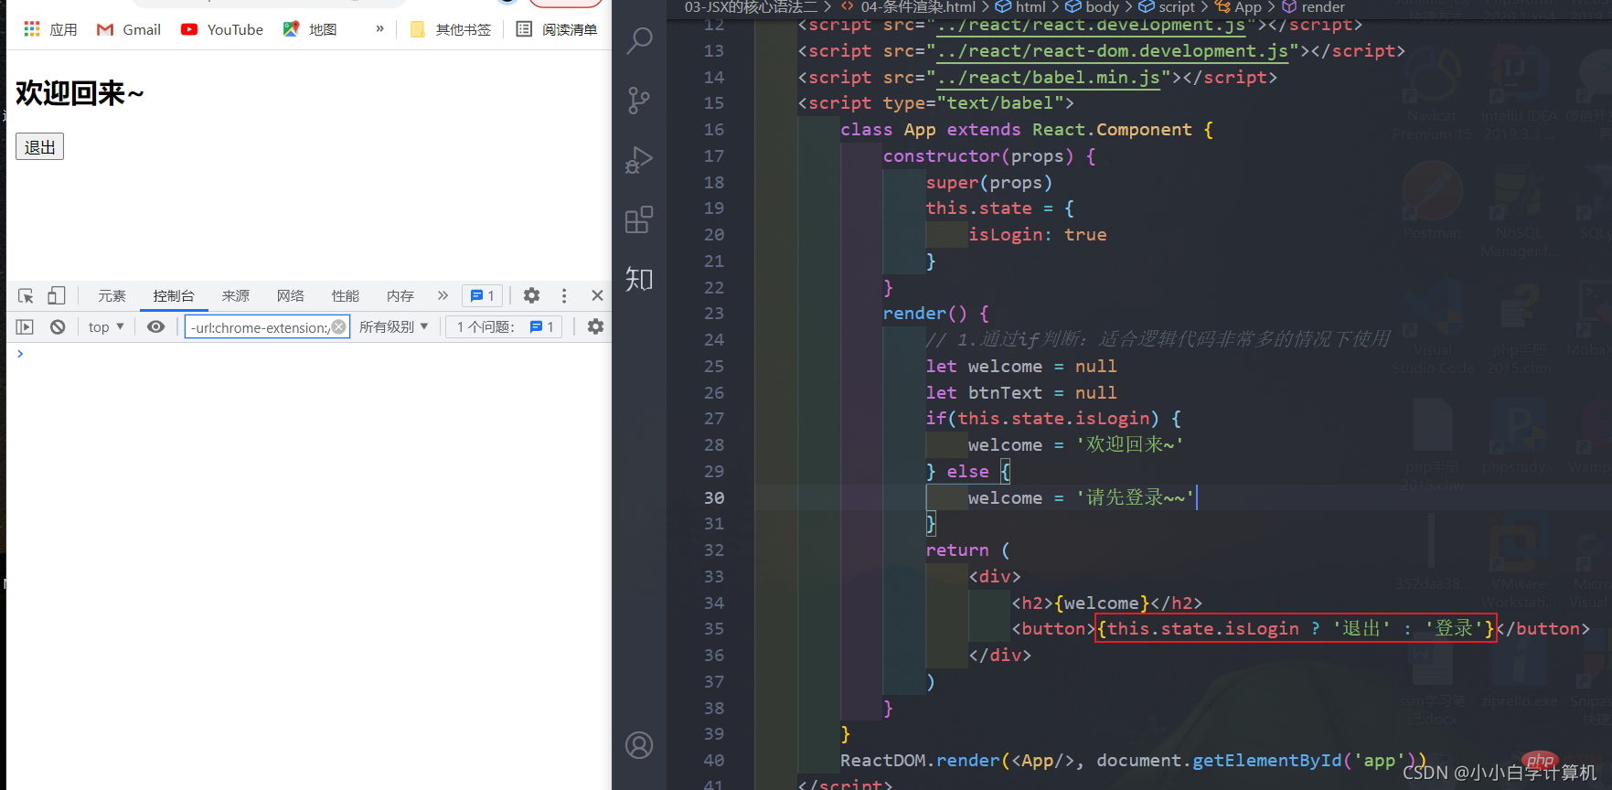The width and height of the screenshot is (1612, 790).
Task: Show more bookmarks in bookmarks bar
Action: tap(379, 29)
